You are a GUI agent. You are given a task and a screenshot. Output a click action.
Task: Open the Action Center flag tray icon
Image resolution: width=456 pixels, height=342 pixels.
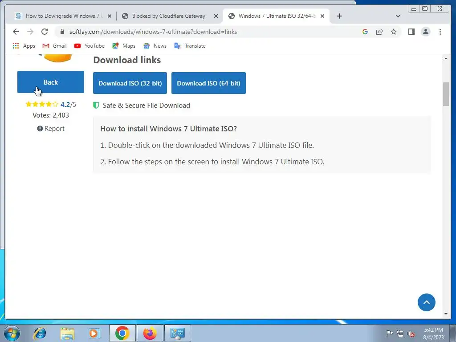pos(389,334)
